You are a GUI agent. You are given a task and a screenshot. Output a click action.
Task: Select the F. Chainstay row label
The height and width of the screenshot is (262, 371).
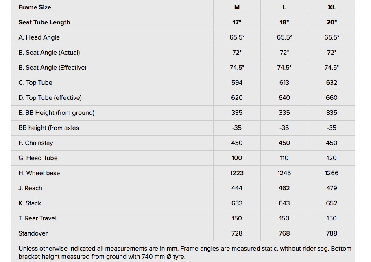click(x=36, y=143)
